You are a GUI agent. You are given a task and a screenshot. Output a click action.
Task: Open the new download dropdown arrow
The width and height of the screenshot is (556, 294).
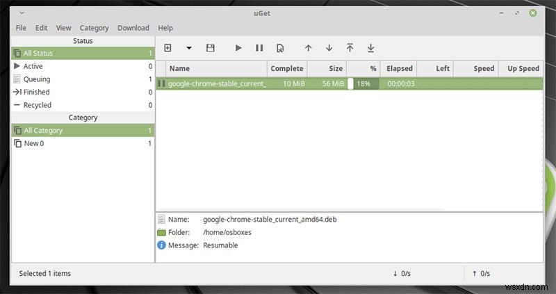point(189,48)
